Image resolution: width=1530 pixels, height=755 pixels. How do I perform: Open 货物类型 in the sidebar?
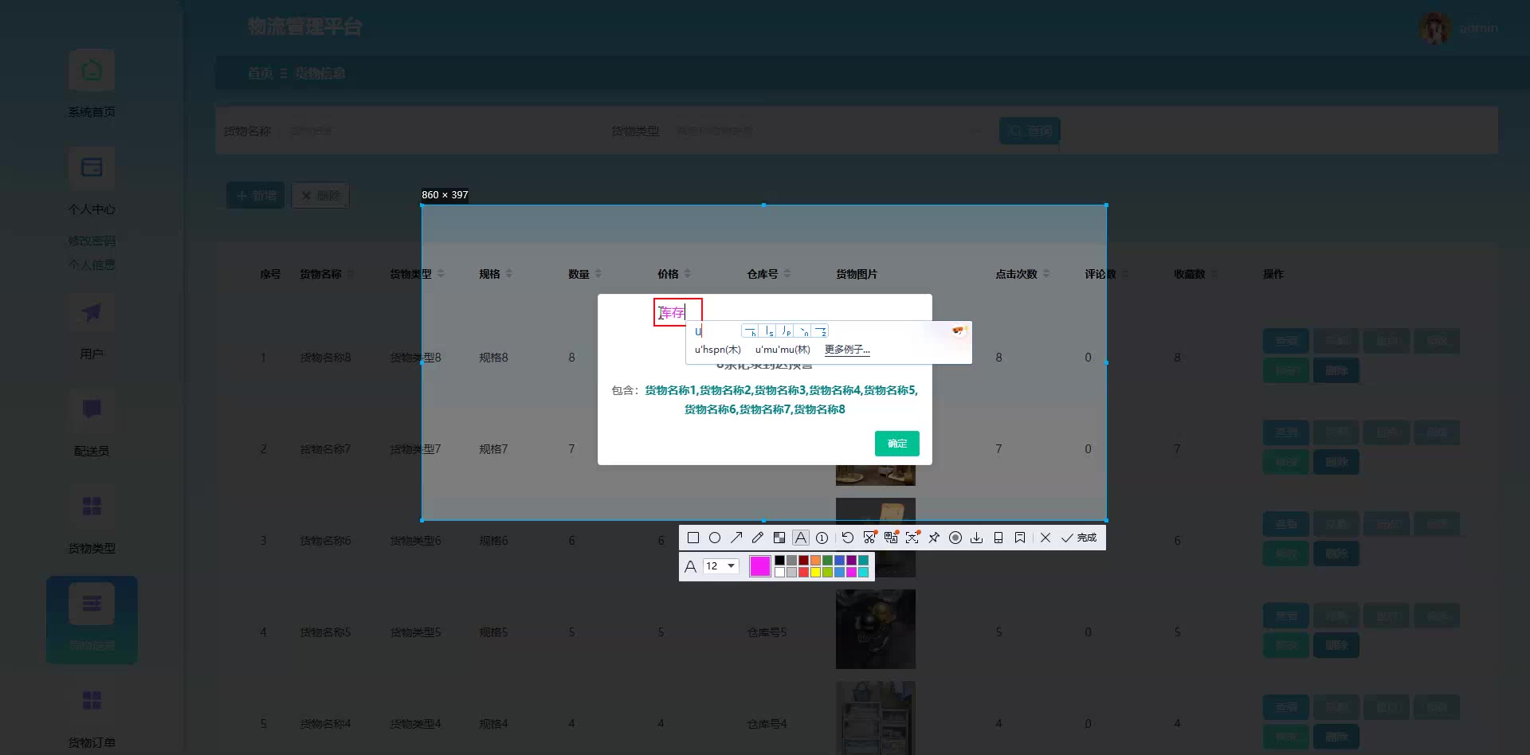(x=92, y=520)
